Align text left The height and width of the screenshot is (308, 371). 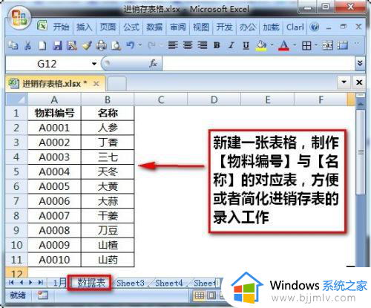click(x=173, y=45)
